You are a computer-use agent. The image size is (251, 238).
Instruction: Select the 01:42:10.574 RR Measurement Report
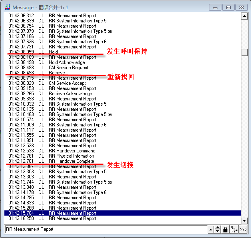point(123,120)
